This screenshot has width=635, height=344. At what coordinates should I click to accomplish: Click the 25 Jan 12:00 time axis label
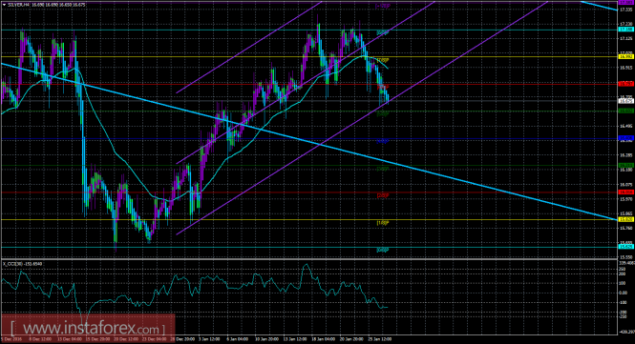(381, 339)
